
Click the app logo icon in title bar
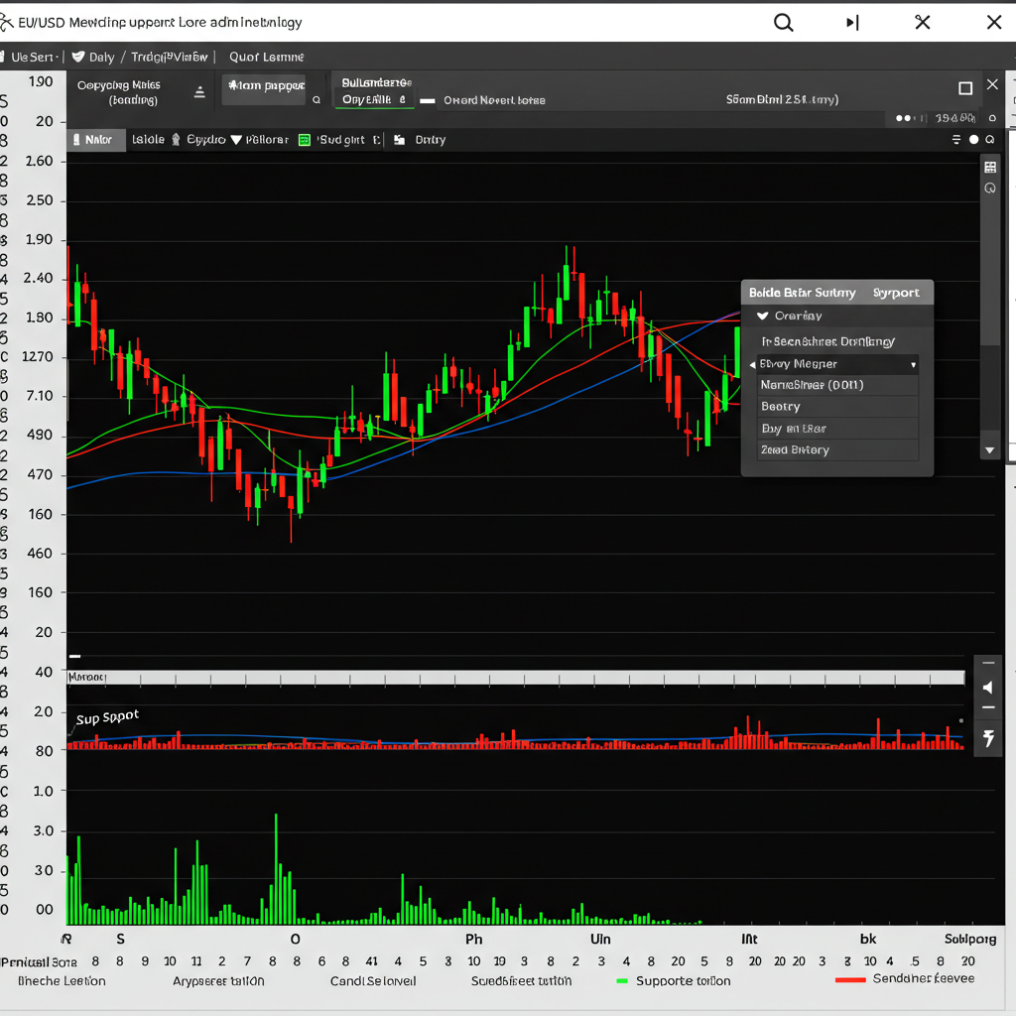(x=6, y=23)
